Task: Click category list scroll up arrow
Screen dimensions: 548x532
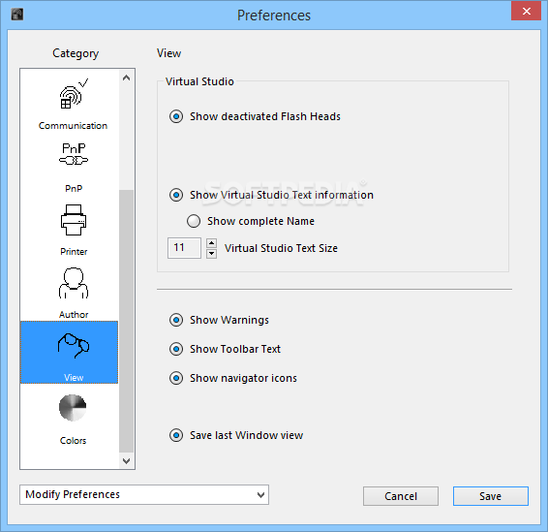Action: point(127,78)
